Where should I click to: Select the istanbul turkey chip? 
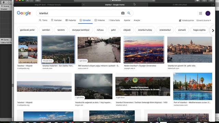tap(145, 30)
